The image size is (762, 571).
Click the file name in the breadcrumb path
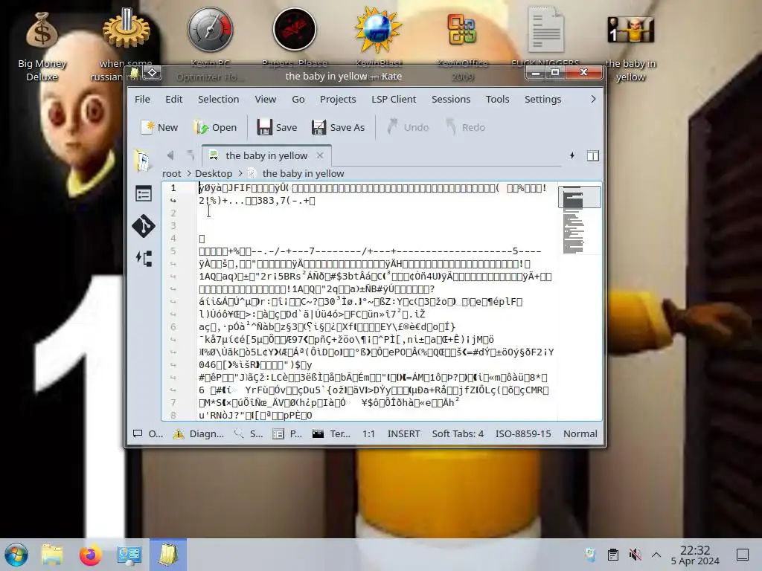click(303, 173)
